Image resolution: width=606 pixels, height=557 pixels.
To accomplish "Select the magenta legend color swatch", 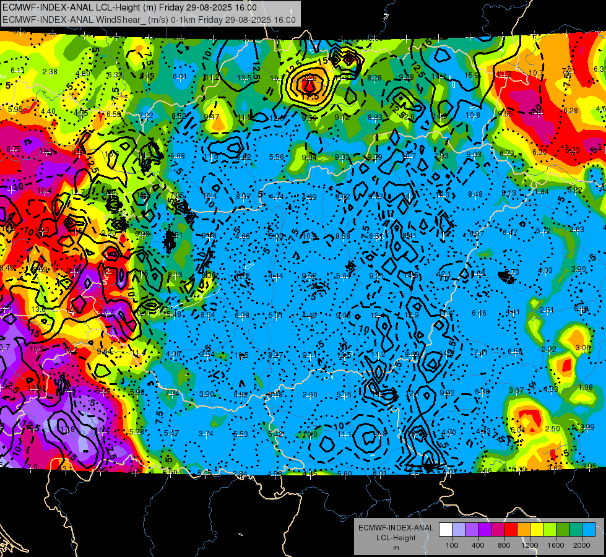I will coord(498,530).
